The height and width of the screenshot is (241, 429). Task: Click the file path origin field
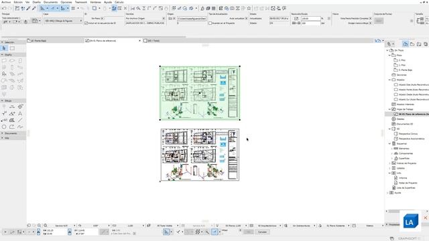click(x=192, y=18)
